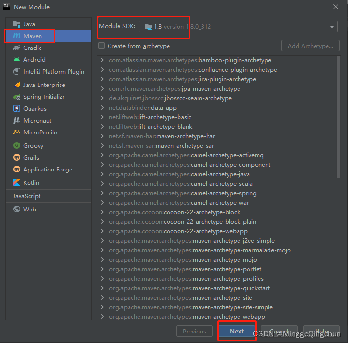This screenshot has width=348, height=343.
Task: Expand net.databinder data-app entry
Action: 102,108
